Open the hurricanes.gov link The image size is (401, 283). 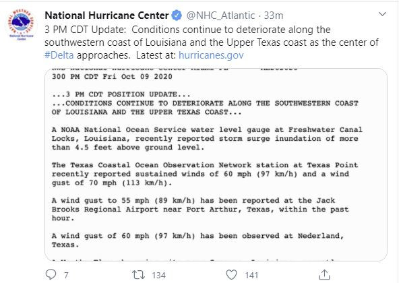(x=211, y=55)
